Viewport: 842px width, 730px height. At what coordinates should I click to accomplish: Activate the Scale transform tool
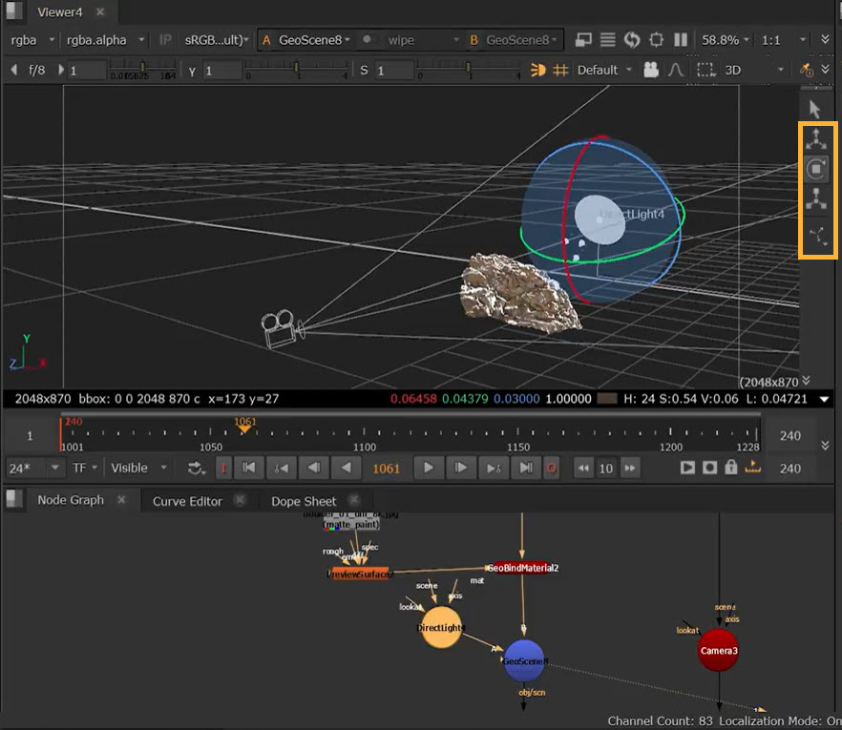coord(814,199)
